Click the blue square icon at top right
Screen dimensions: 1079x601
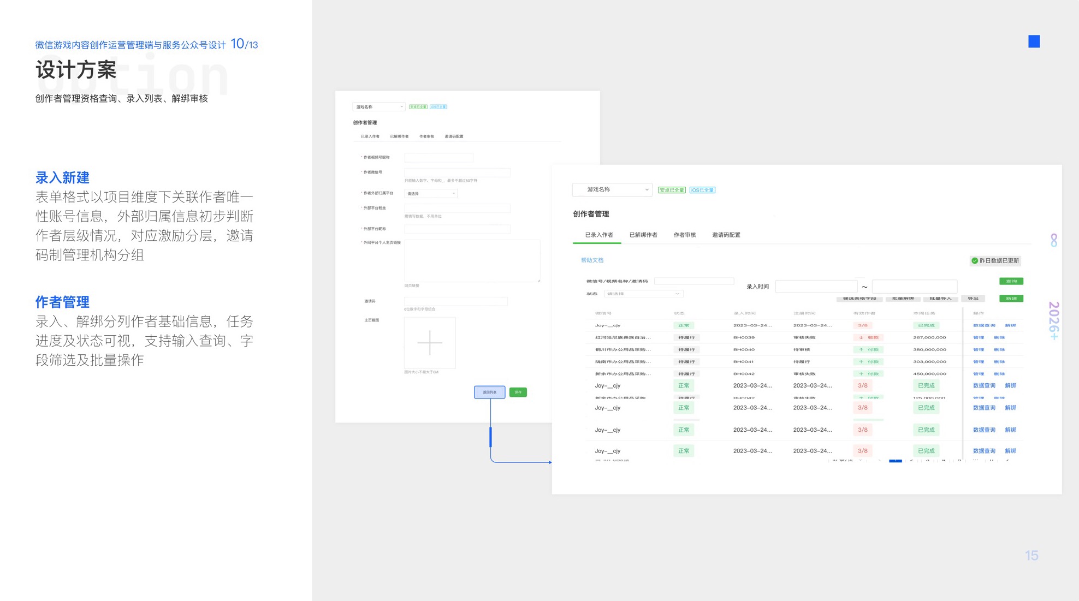(1034, 41)
